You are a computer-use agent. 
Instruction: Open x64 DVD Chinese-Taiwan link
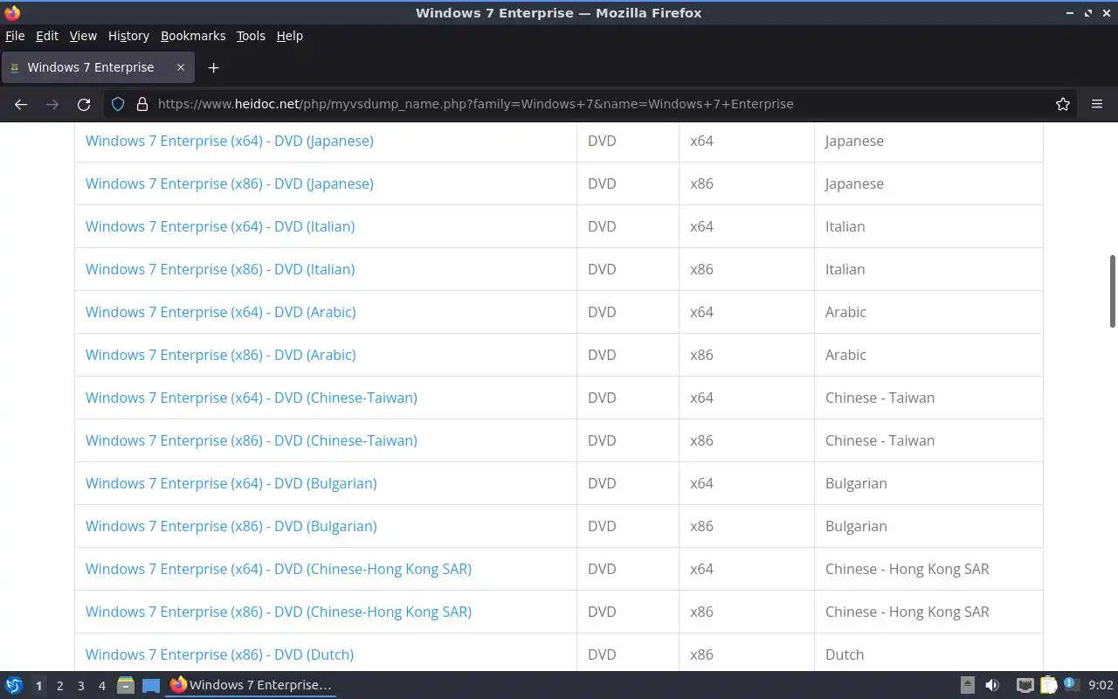click(x=252, y=398)
